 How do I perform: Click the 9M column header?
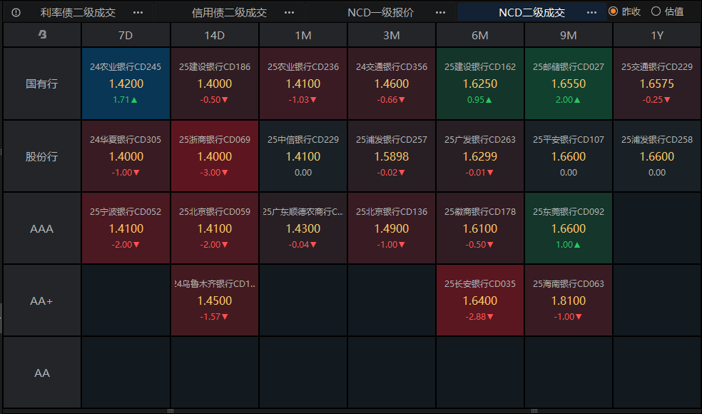[569, 35]
